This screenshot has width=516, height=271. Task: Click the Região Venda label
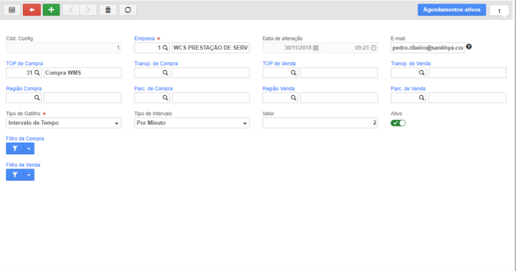pos(278,89)
